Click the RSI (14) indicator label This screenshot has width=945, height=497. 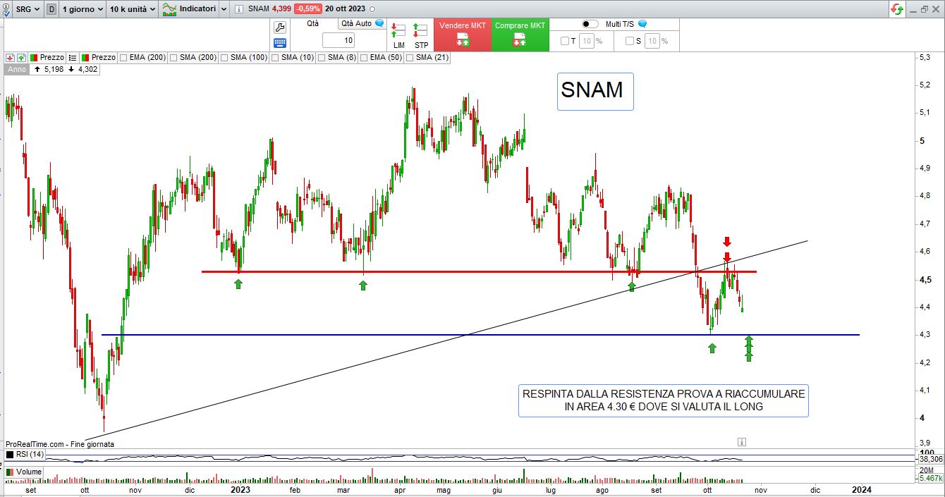point(30,455)
